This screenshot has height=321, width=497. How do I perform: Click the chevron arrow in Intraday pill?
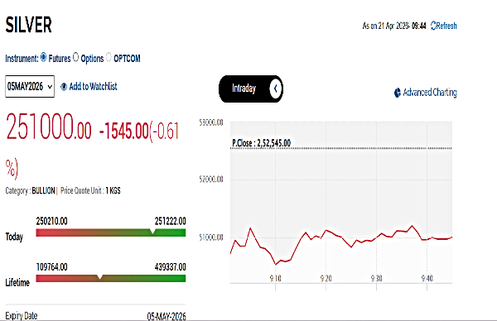[276, 89]
